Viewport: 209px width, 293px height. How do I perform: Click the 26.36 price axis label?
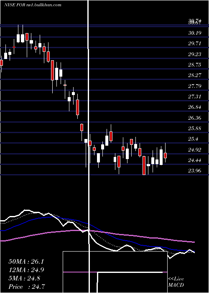click(x=195, y=118)
